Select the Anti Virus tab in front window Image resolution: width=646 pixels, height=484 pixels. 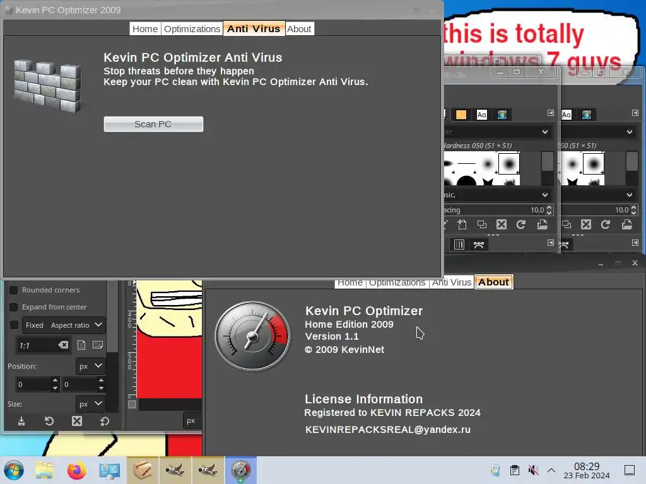coord(254,29)
